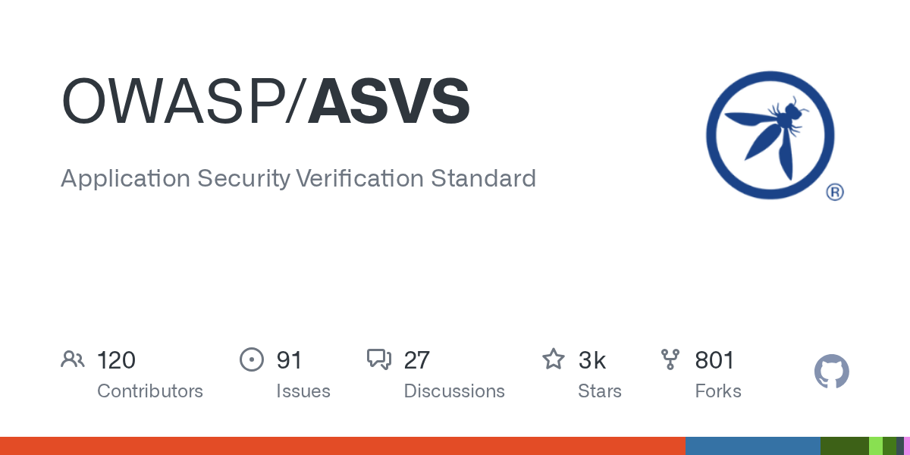Click the GitHub octocat logo
The image size is (910, 455).
(831, 372)
